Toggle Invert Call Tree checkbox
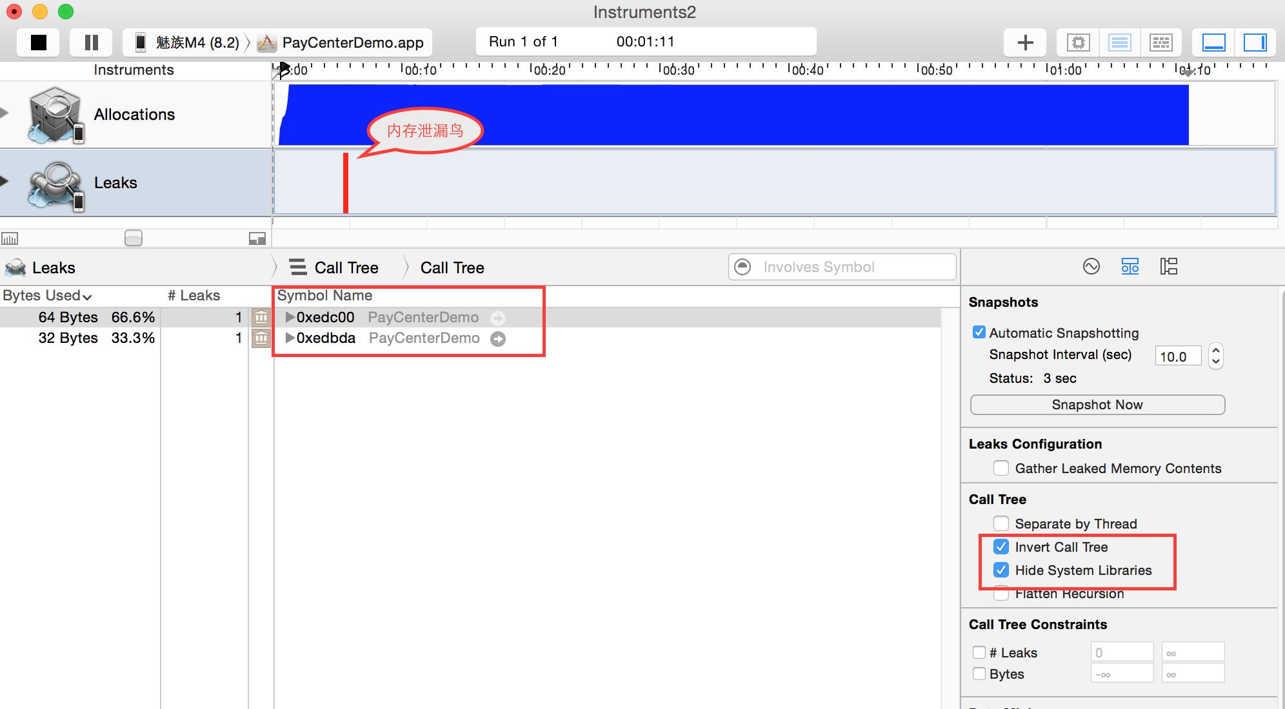Screen dimensions: 1285x709 coord(999,547)
